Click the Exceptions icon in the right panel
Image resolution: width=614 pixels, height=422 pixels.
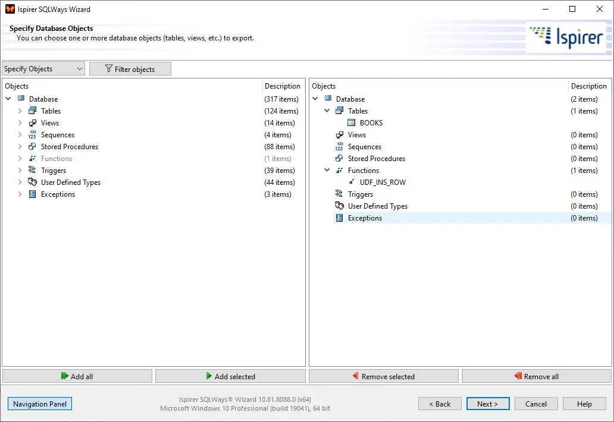(x=340, y=218)
